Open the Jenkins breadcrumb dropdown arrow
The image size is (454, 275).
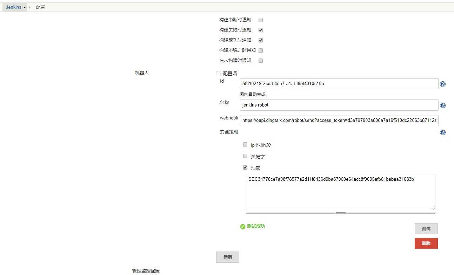[x=24, y=7]
